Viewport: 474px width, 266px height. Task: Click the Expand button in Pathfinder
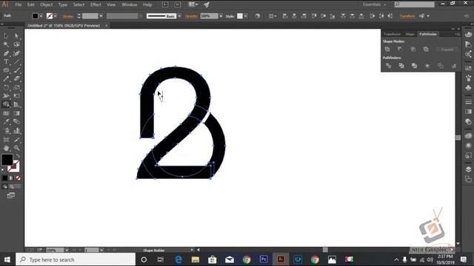tap(447, 50)
